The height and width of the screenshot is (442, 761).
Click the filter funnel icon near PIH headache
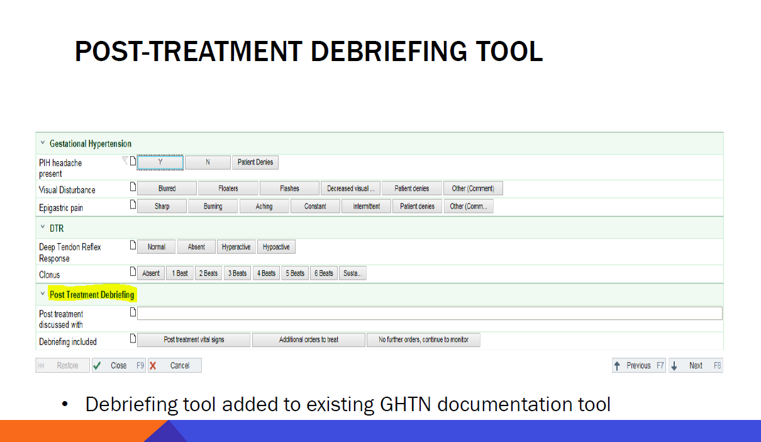click(x=125, y=161)
